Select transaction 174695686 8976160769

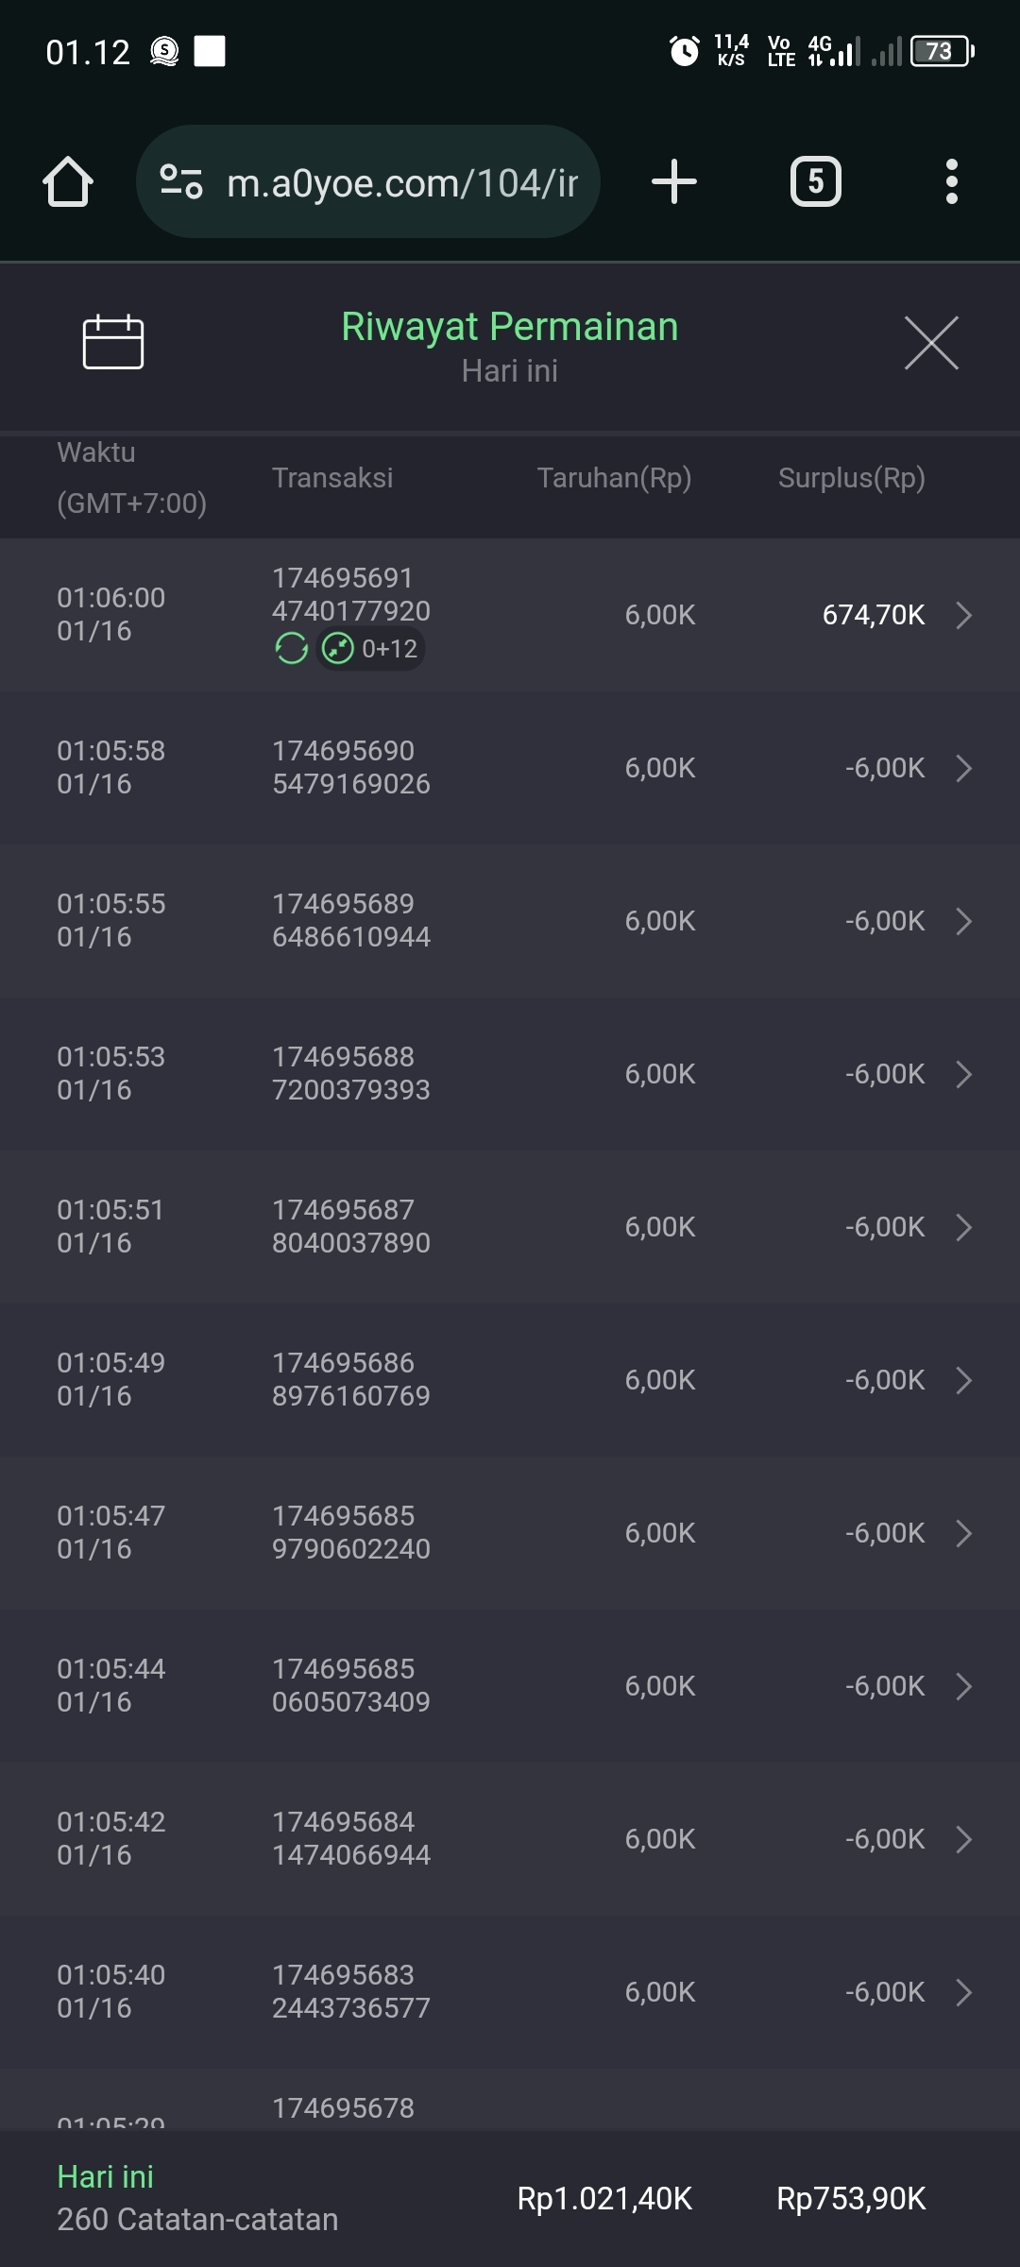[x=350, y=1380]
